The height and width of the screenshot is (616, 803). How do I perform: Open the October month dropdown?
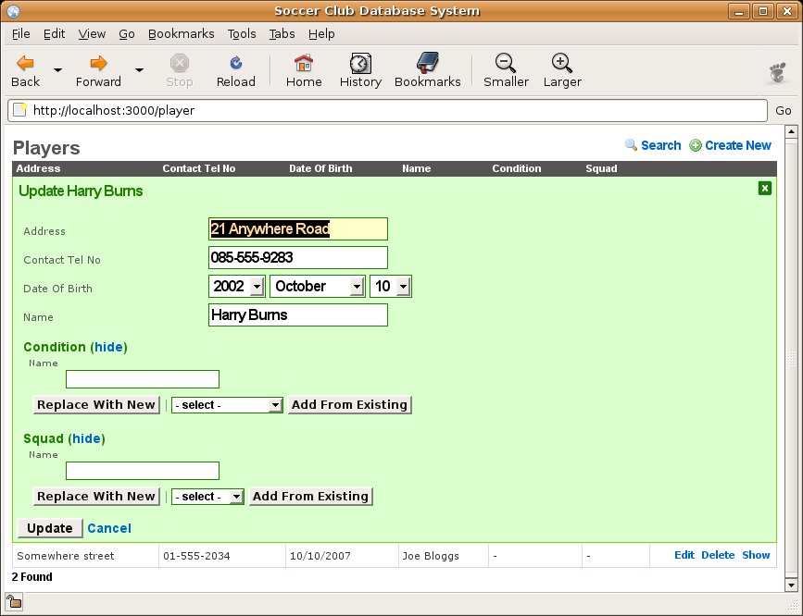click(x=317, y=287)
